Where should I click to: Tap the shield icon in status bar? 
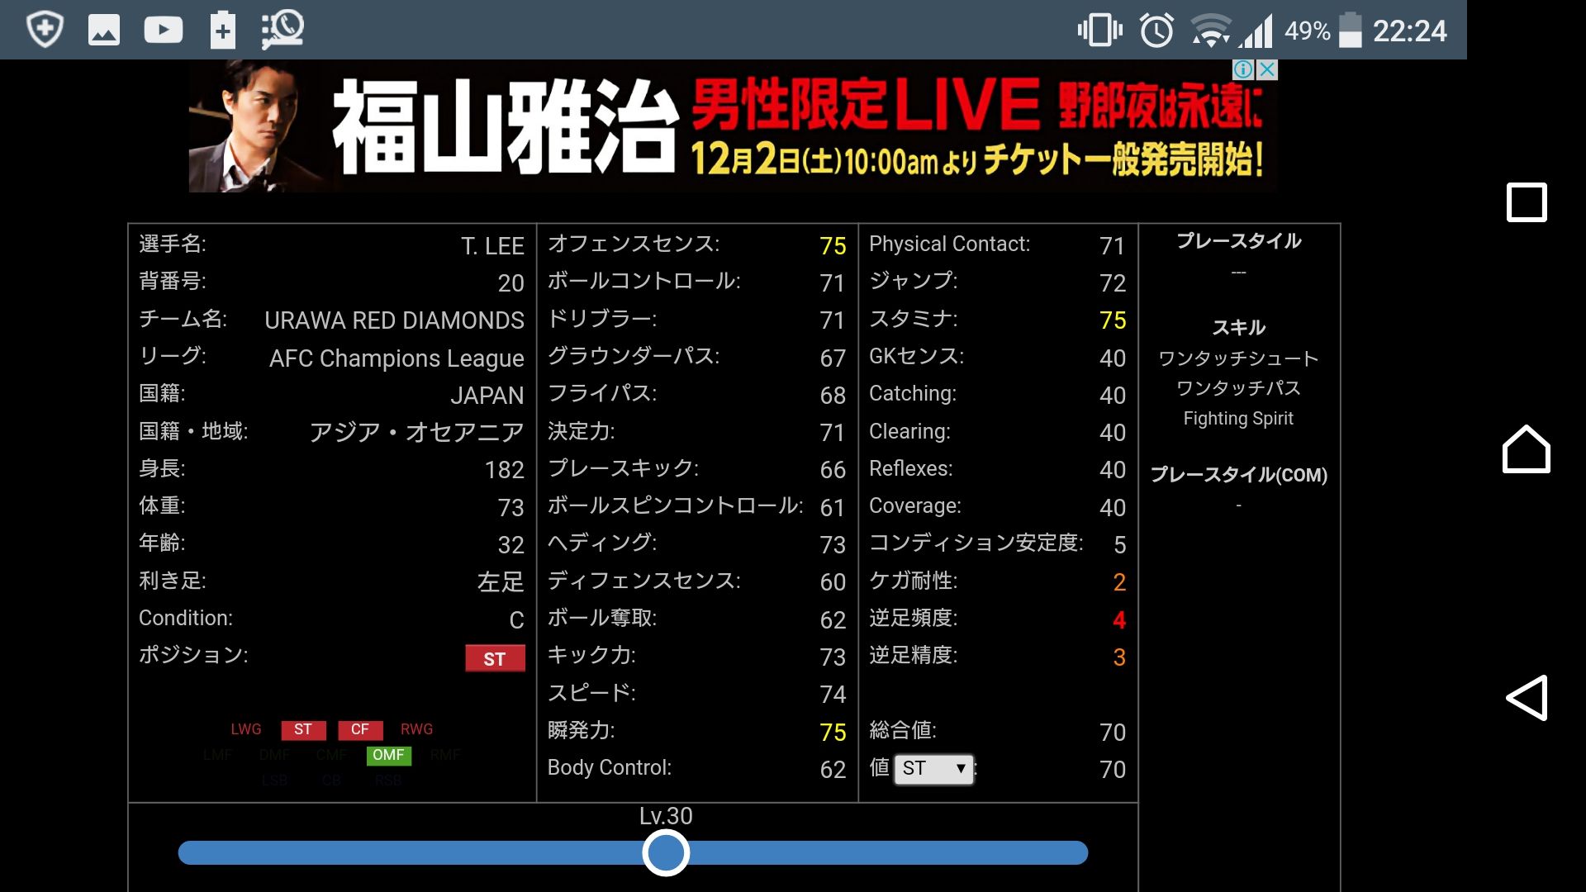coord(45,31)
